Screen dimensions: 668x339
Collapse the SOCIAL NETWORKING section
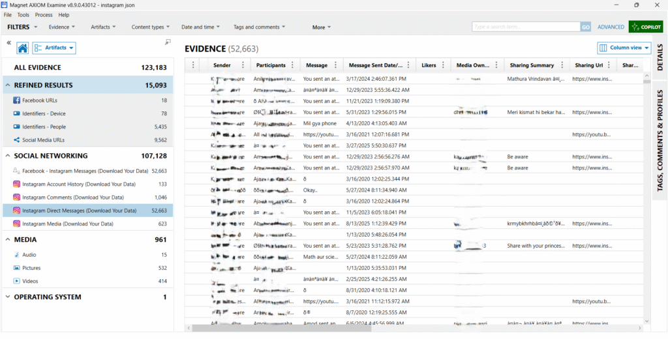pyautogui.click(x=8, y=156)
